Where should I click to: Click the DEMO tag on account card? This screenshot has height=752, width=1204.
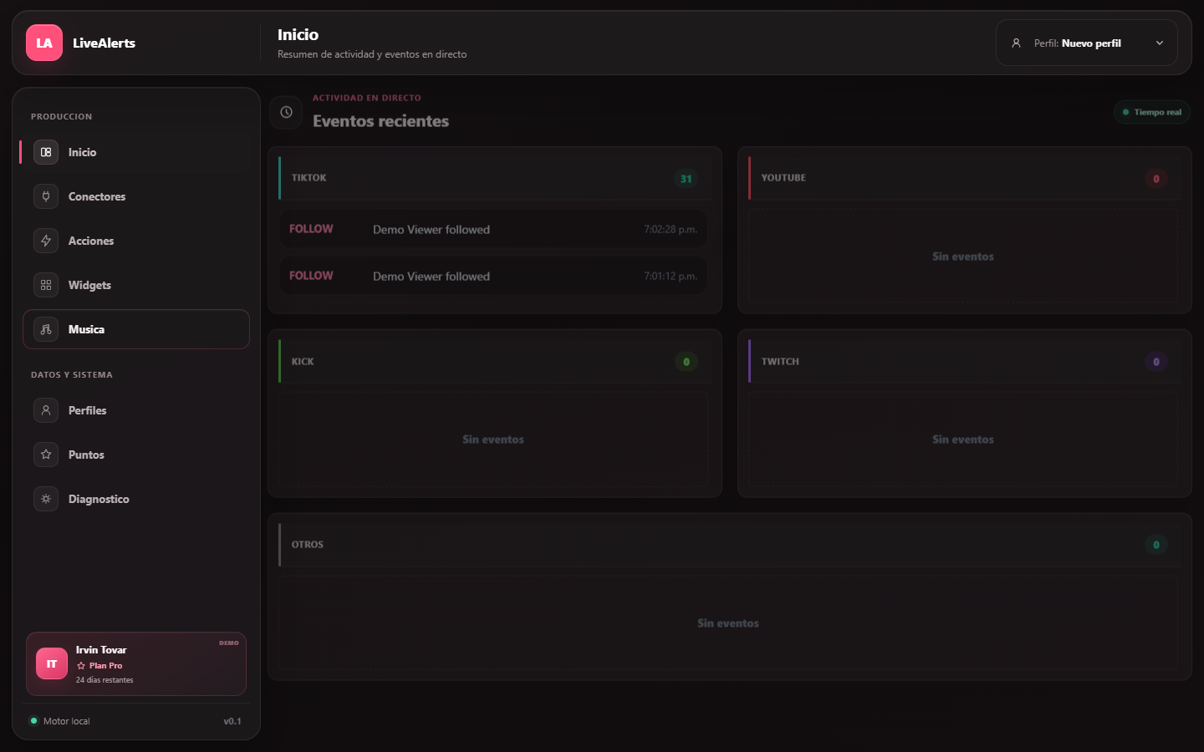point(229,643)
